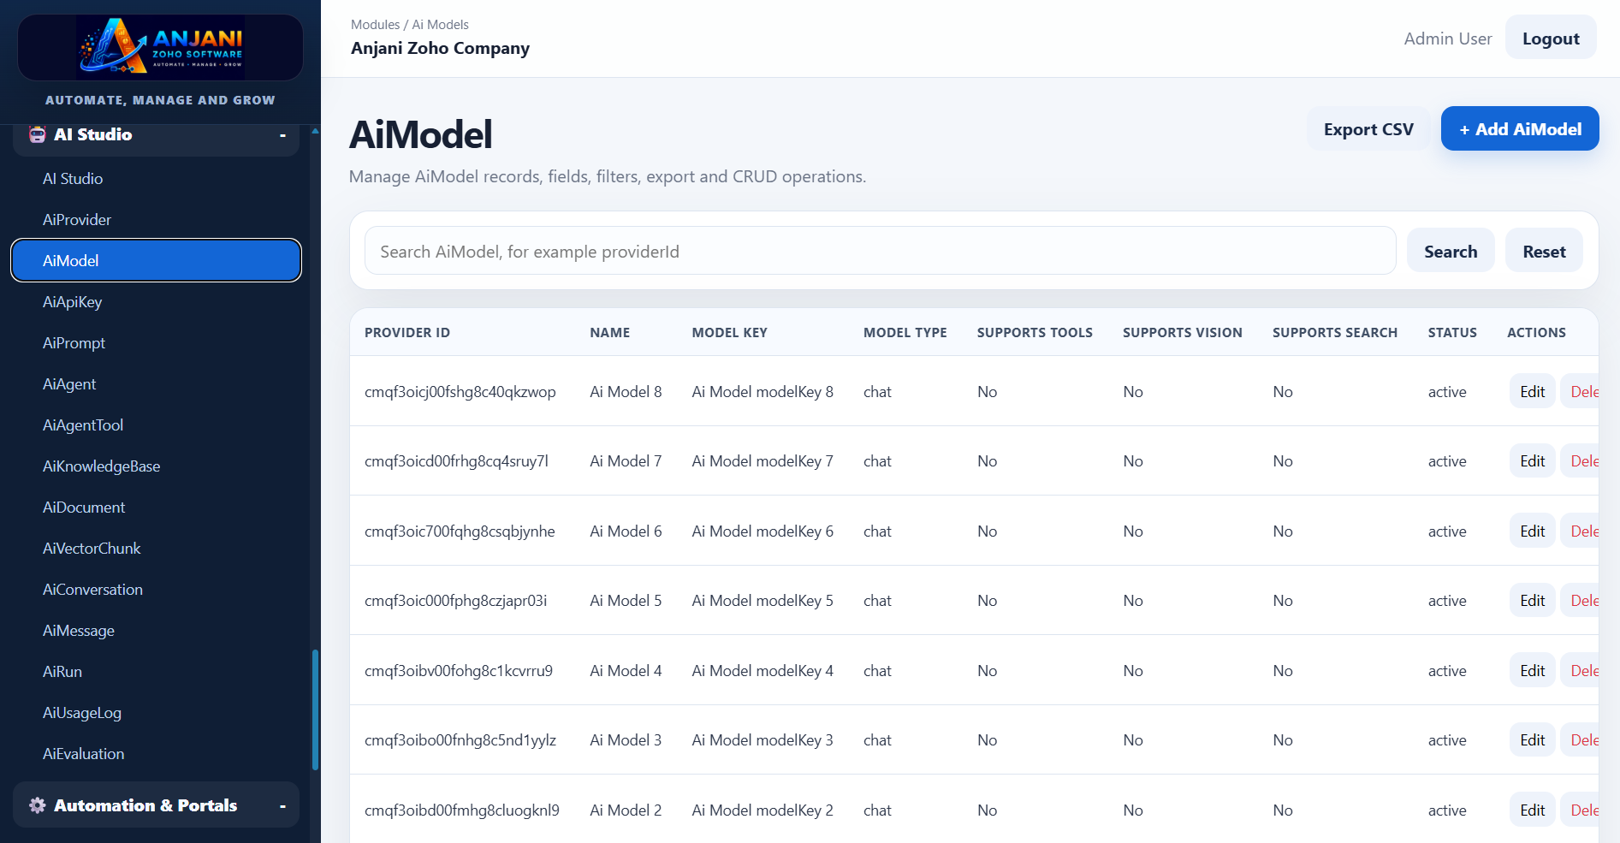Reset the search filter
The height and width of the screenshot is (843, 1620).
pos(1544,251)
